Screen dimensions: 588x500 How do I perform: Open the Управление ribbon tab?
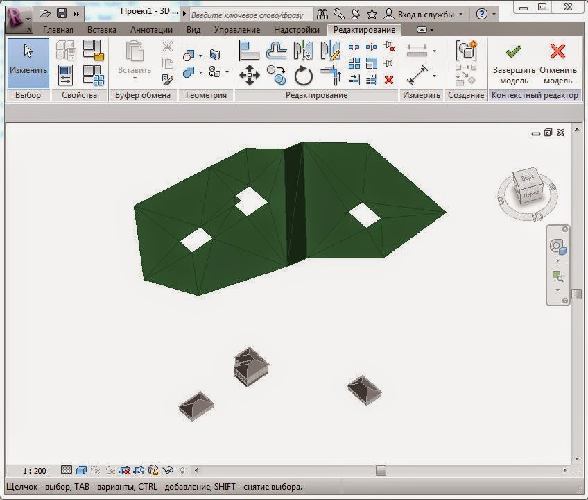coord(237,30)
